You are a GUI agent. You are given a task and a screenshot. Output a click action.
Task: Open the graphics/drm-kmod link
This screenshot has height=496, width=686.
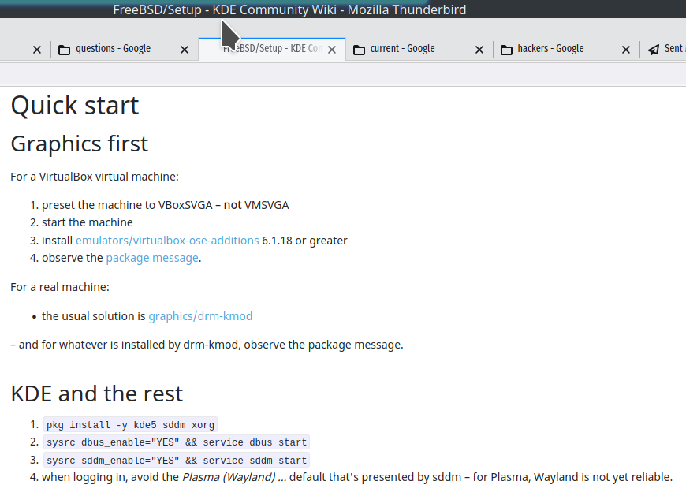point(200,316)
